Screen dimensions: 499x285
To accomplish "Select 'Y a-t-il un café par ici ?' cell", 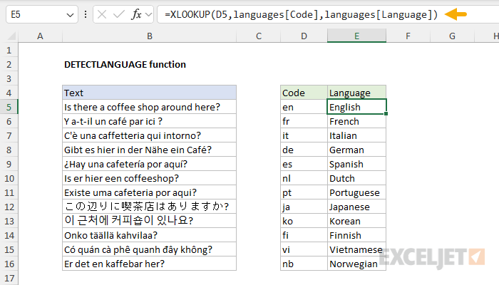I will 149,121.
